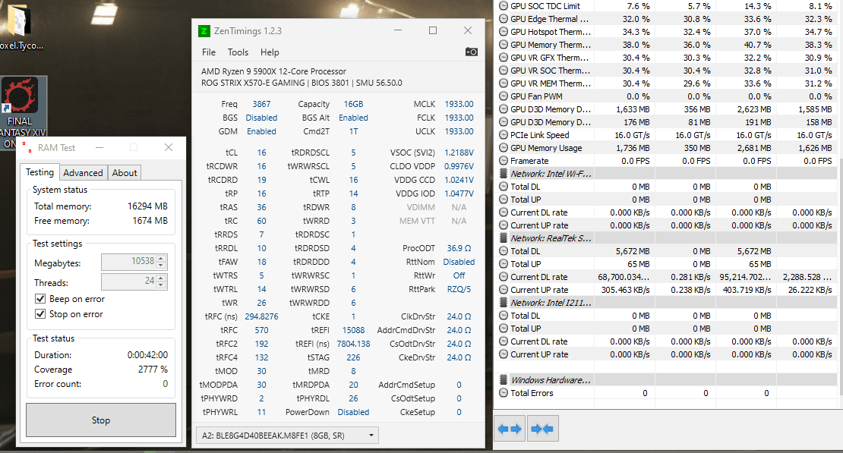Click the Coverage value 2777 % in RAM Test
The height and width of the screenshot is (453, 843).
(153, 370)
